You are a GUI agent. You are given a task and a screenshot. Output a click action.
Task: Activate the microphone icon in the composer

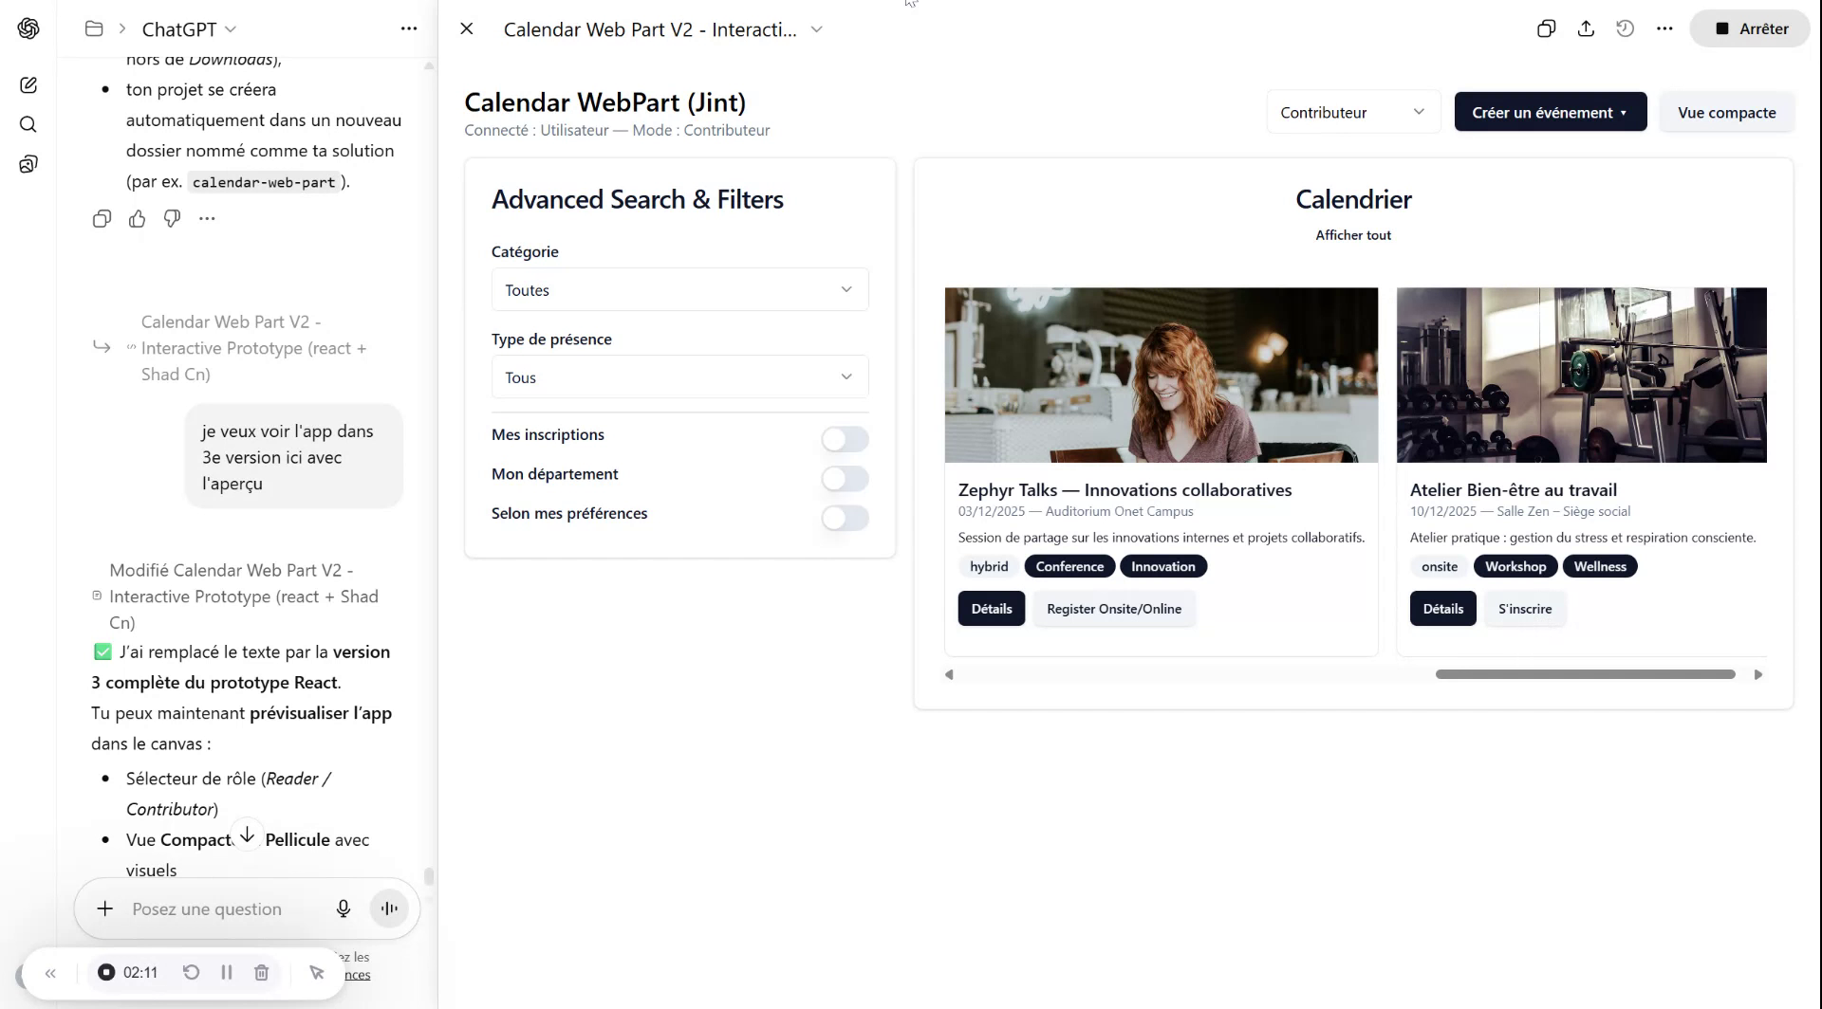tap(344, 908)
